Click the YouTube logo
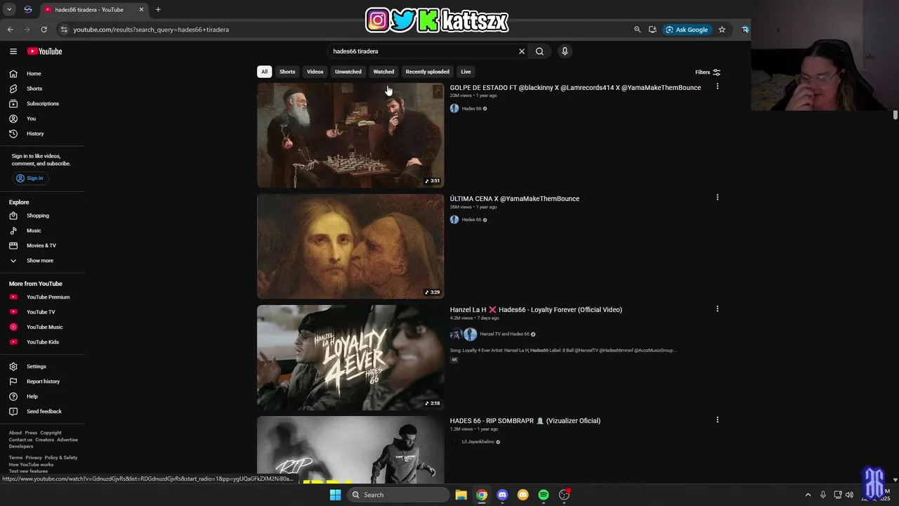The height and width of the screenshot is (506, 899). click(x=44, y=51)
